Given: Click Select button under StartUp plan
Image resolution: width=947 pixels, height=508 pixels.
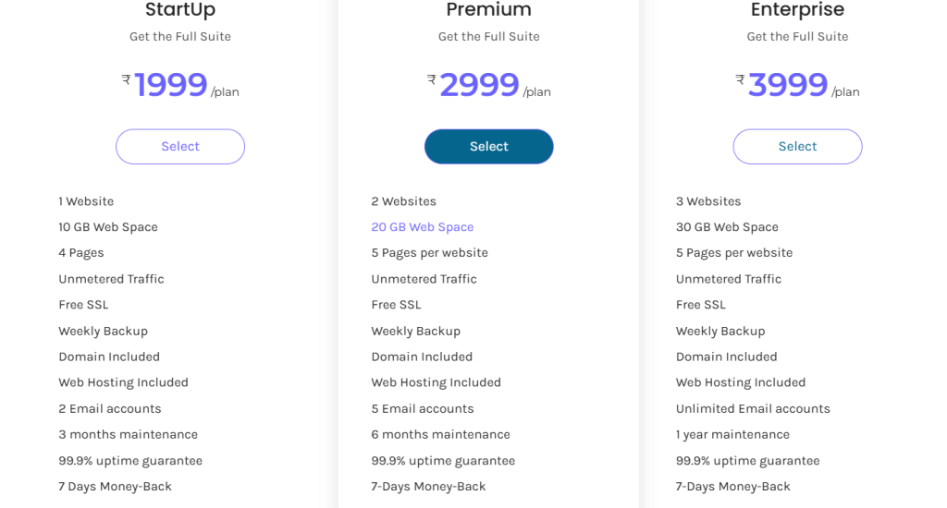Looking at the screenshot, I should pos(180,147).
